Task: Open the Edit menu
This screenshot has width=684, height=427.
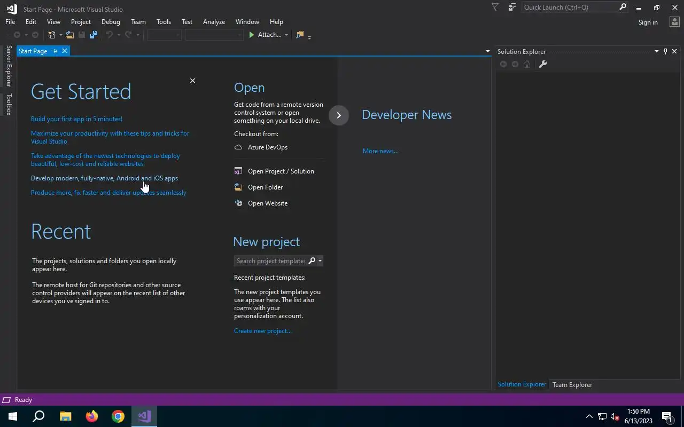Action: pos(31,22)
